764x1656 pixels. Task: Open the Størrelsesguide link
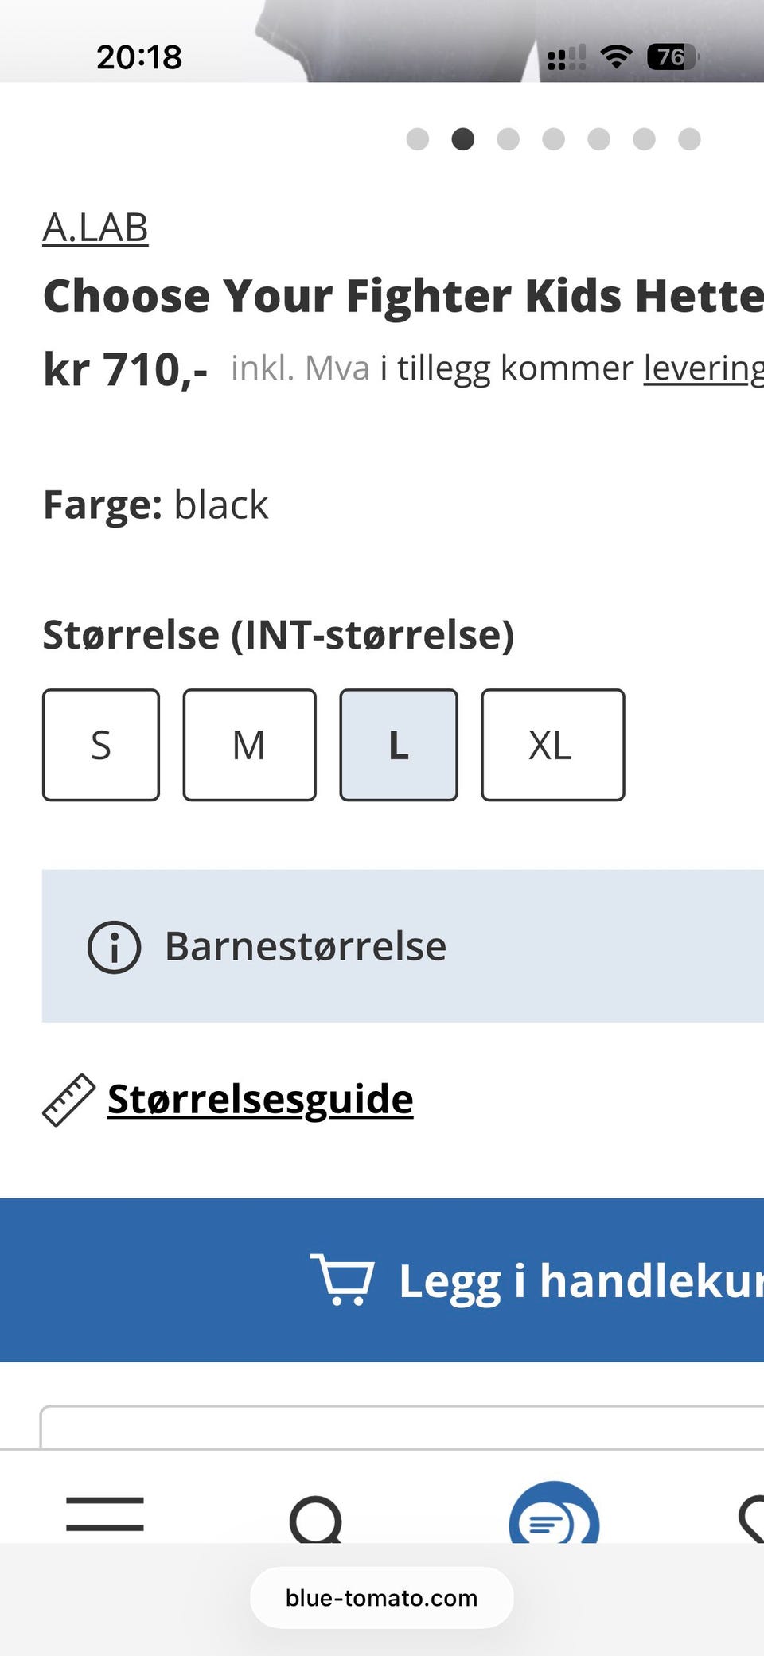[260, 1099]
